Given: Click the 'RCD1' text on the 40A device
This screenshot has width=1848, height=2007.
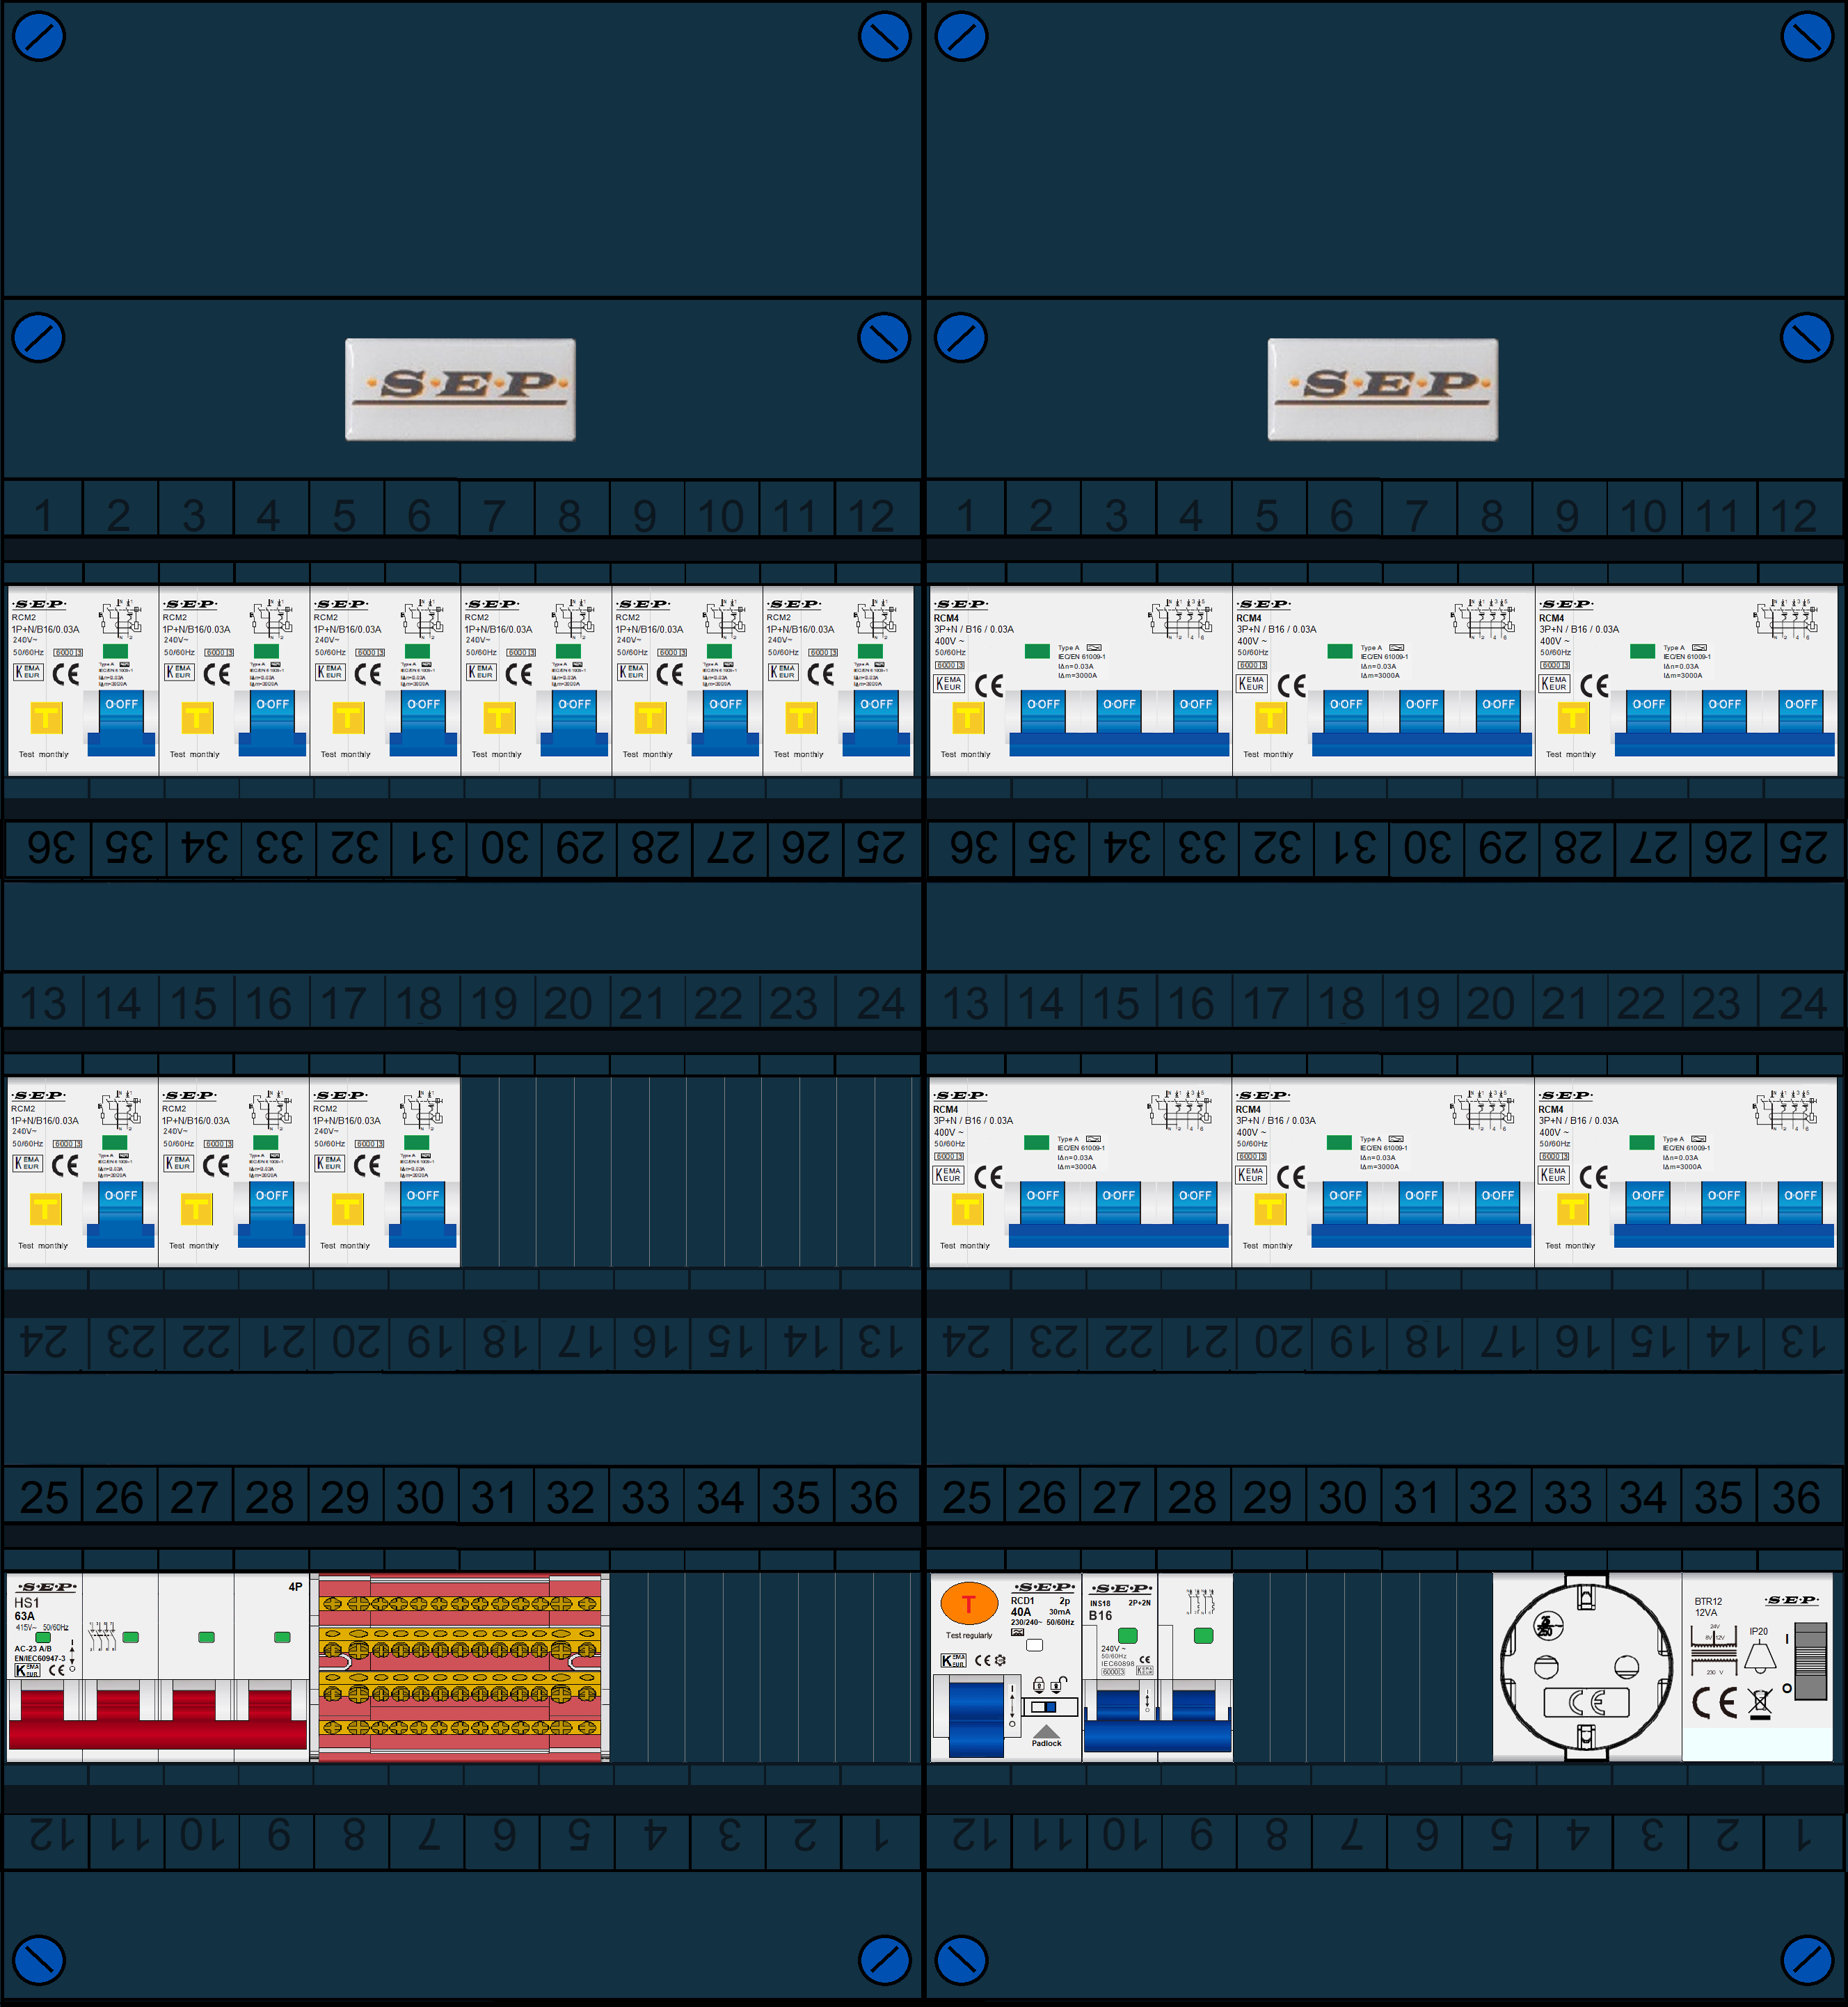Looking at the screenshot, I should [x=1022, y=1600].
